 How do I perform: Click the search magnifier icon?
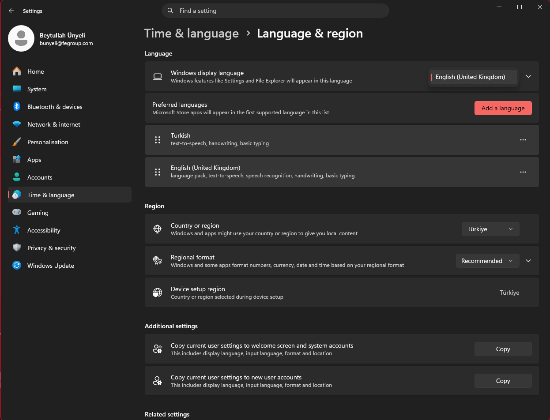tap(170, 11)
